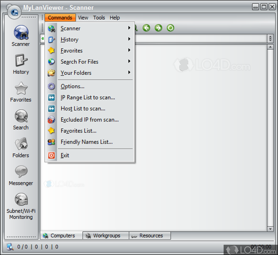Viewport: 278px width, 255px height.
Task: Open the Scanner sidebar panel
Action: point(21,36)
